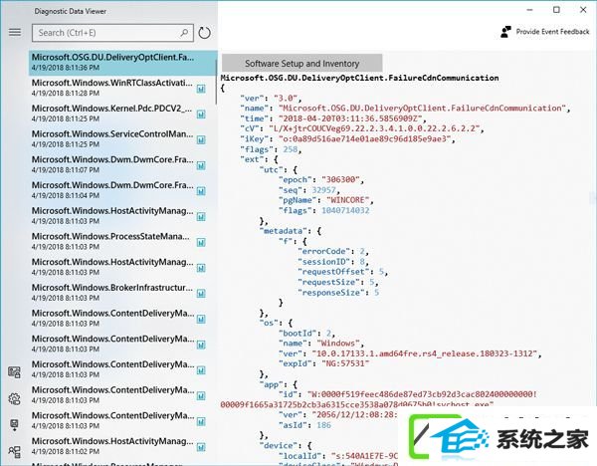Click sampling icon on BrokerInfrastructure row
Screen dimensions: 597x466
pyautogui.click(x=201, y=294)
